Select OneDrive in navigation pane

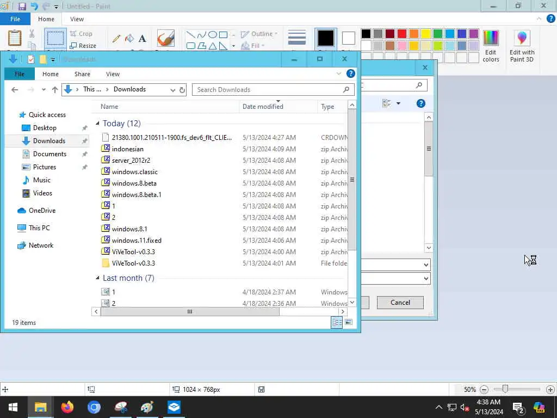[x=42, y=211]
